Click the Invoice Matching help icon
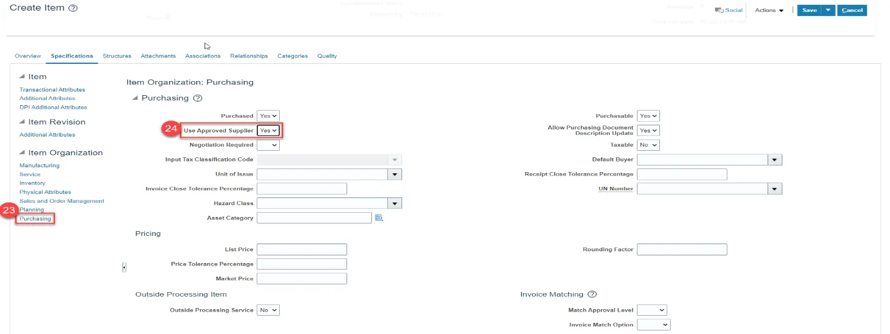890x334 pixels. [592, 294]
